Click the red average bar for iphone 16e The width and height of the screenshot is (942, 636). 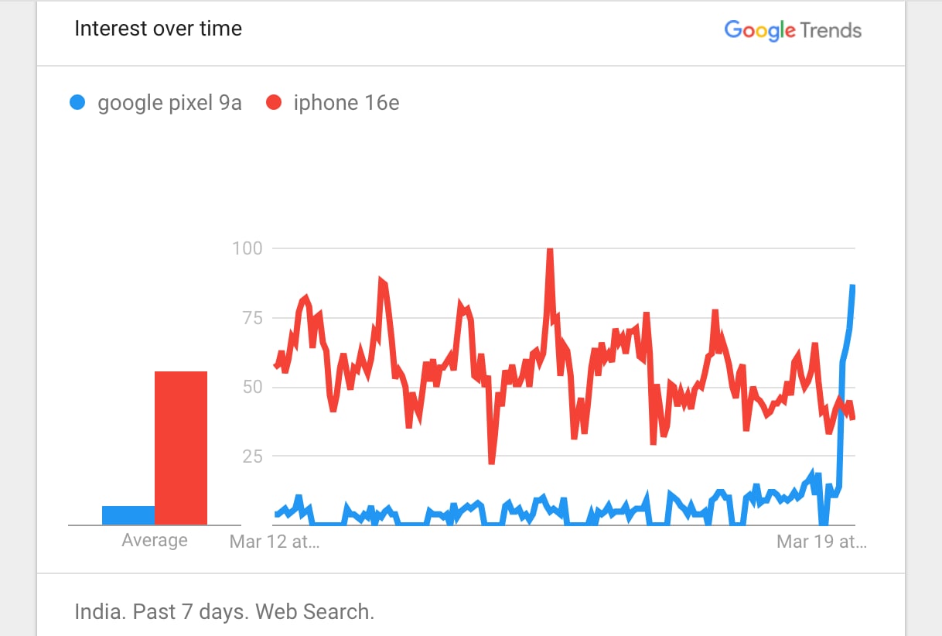181,448
